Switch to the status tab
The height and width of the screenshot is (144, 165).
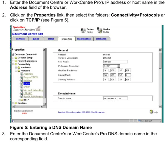click(51, 39)
